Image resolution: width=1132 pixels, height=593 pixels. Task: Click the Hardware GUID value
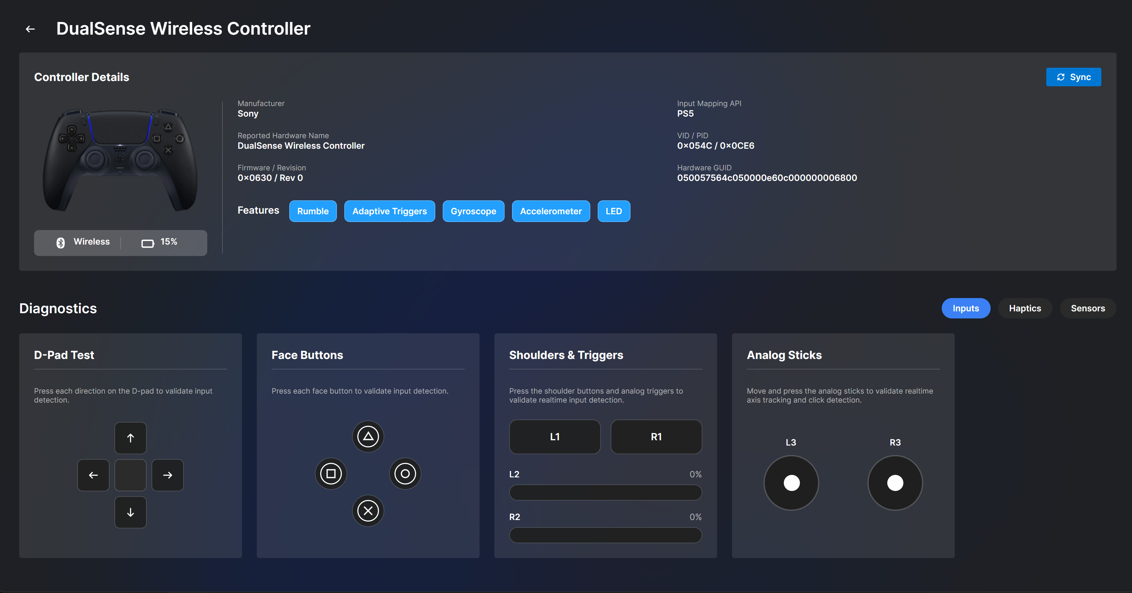click(x=767, y=178)
